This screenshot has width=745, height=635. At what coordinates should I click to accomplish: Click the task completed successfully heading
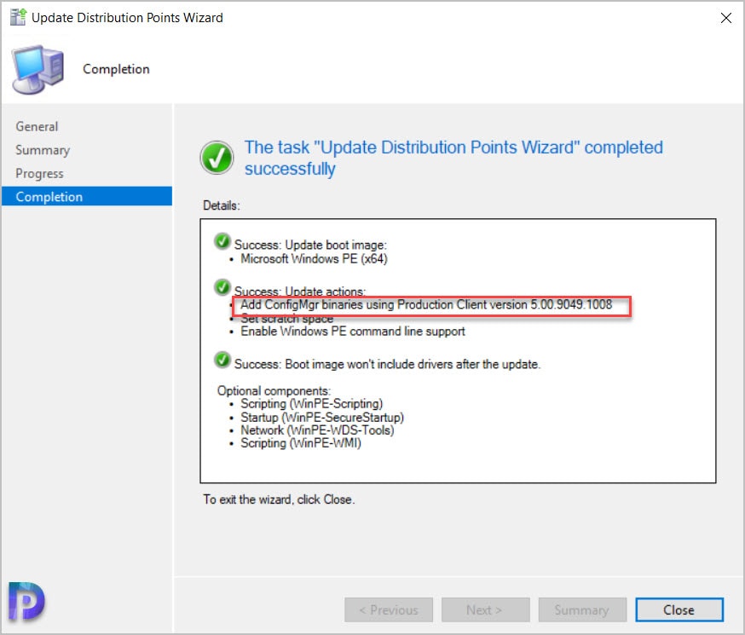(x=453, y=159)
